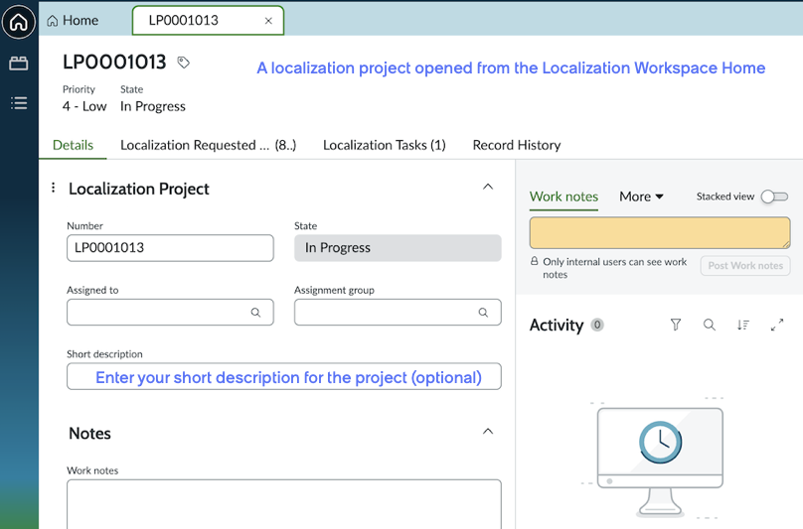The image size is (803, 529).
Task: Click the Activity count badge
Action: click(x=597, y=325)
